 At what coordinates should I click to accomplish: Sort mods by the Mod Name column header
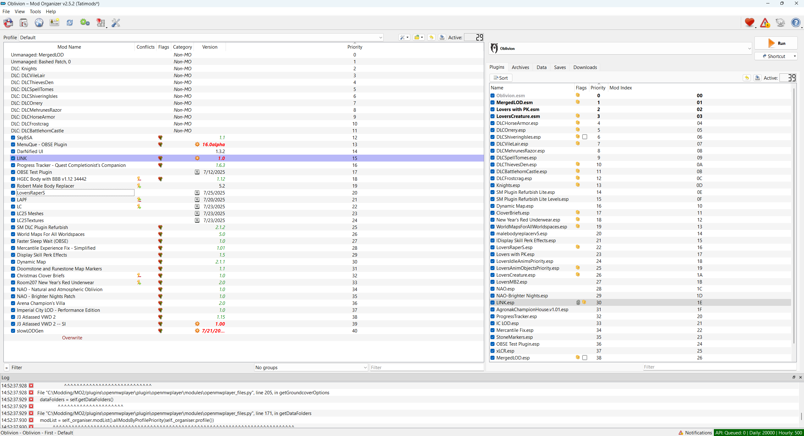[69, 47]
